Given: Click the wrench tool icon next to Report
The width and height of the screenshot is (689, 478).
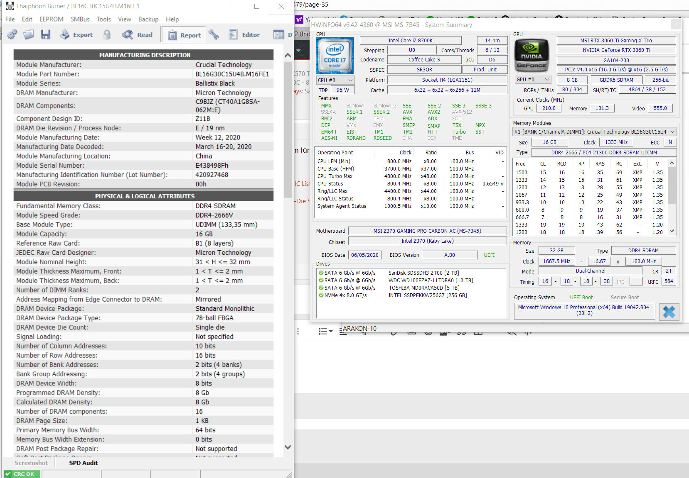Looking at the screenshot, I should 214,34.
